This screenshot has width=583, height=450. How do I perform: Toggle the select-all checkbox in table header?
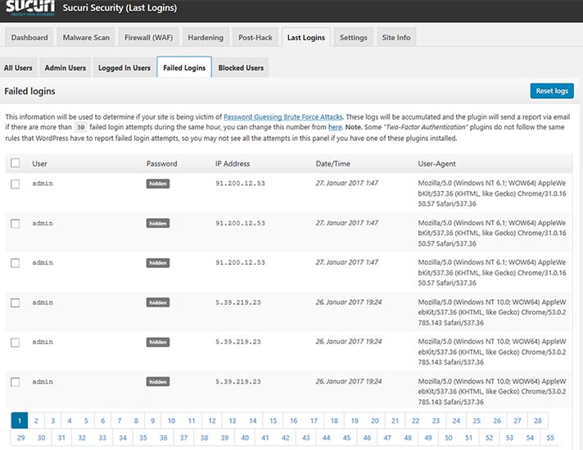(16, 163)
